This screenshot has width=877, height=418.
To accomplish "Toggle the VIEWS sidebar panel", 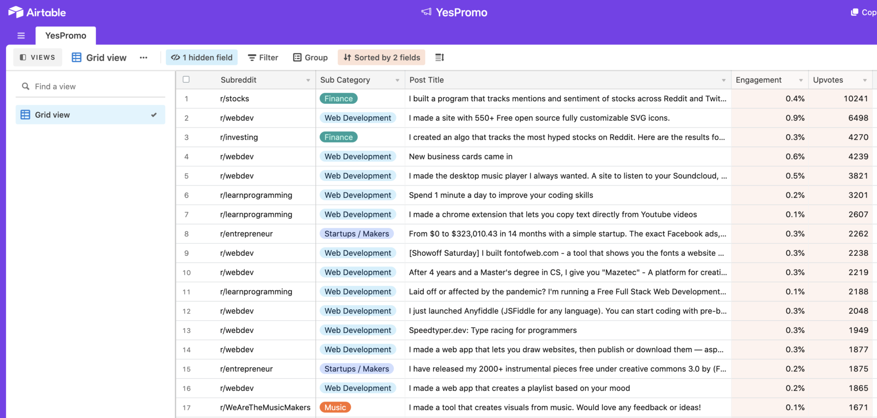I will (37, 57).
